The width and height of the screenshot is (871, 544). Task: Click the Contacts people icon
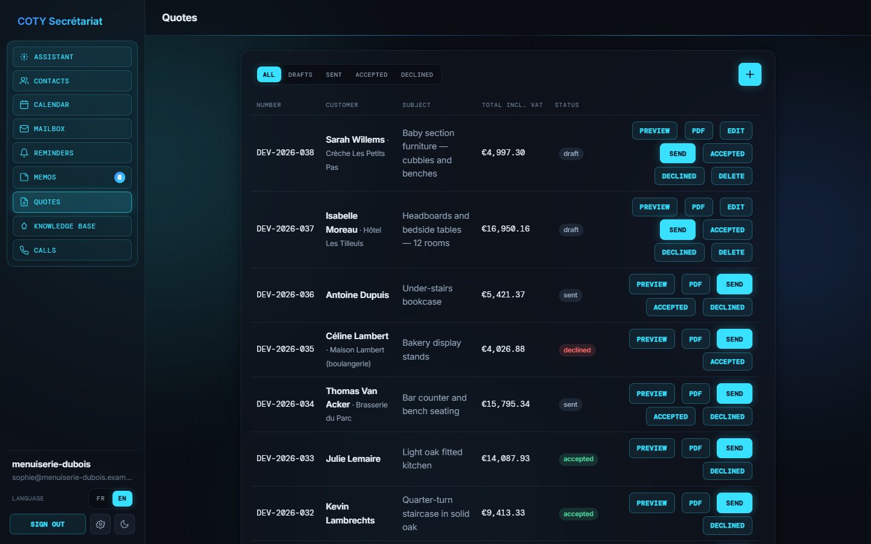click(24, 81)
